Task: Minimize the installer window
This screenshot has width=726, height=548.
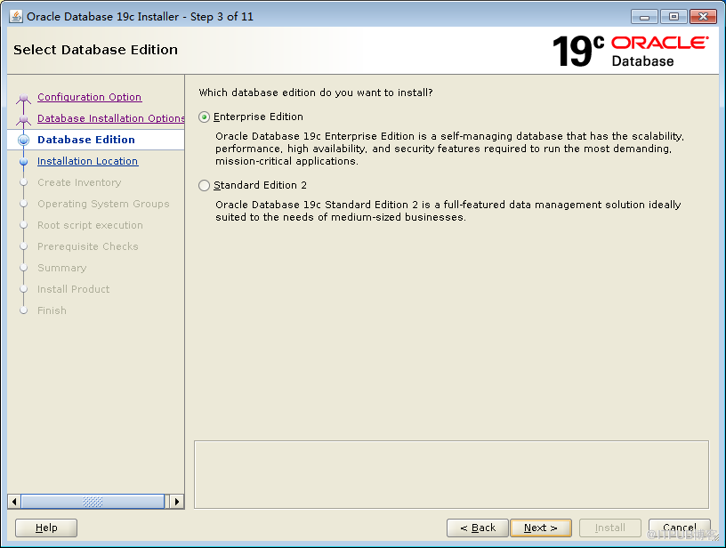Action: coord(644,17)
